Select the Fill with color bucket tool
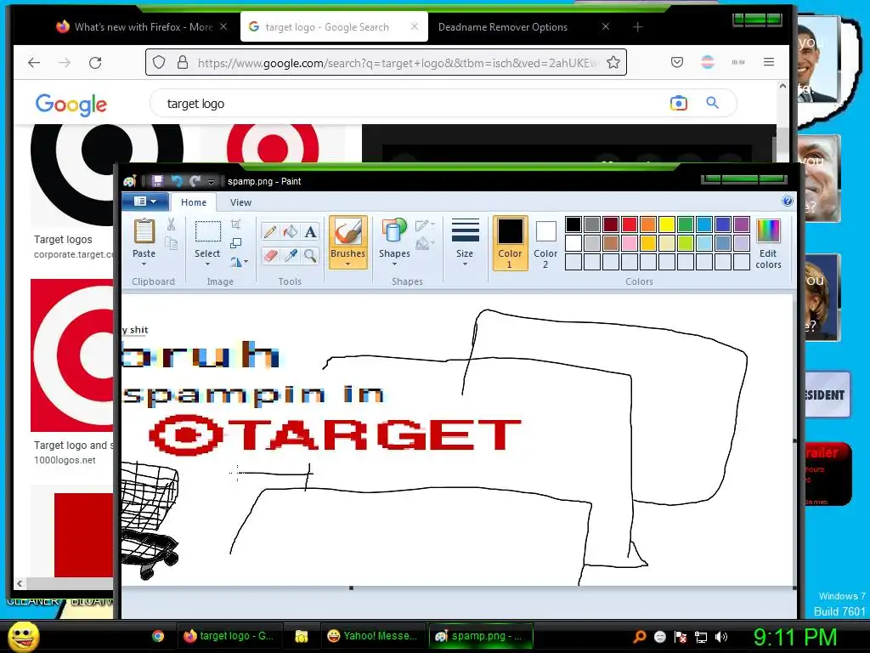The width and height of the screenshot is (870, 653). pos(291,231)
